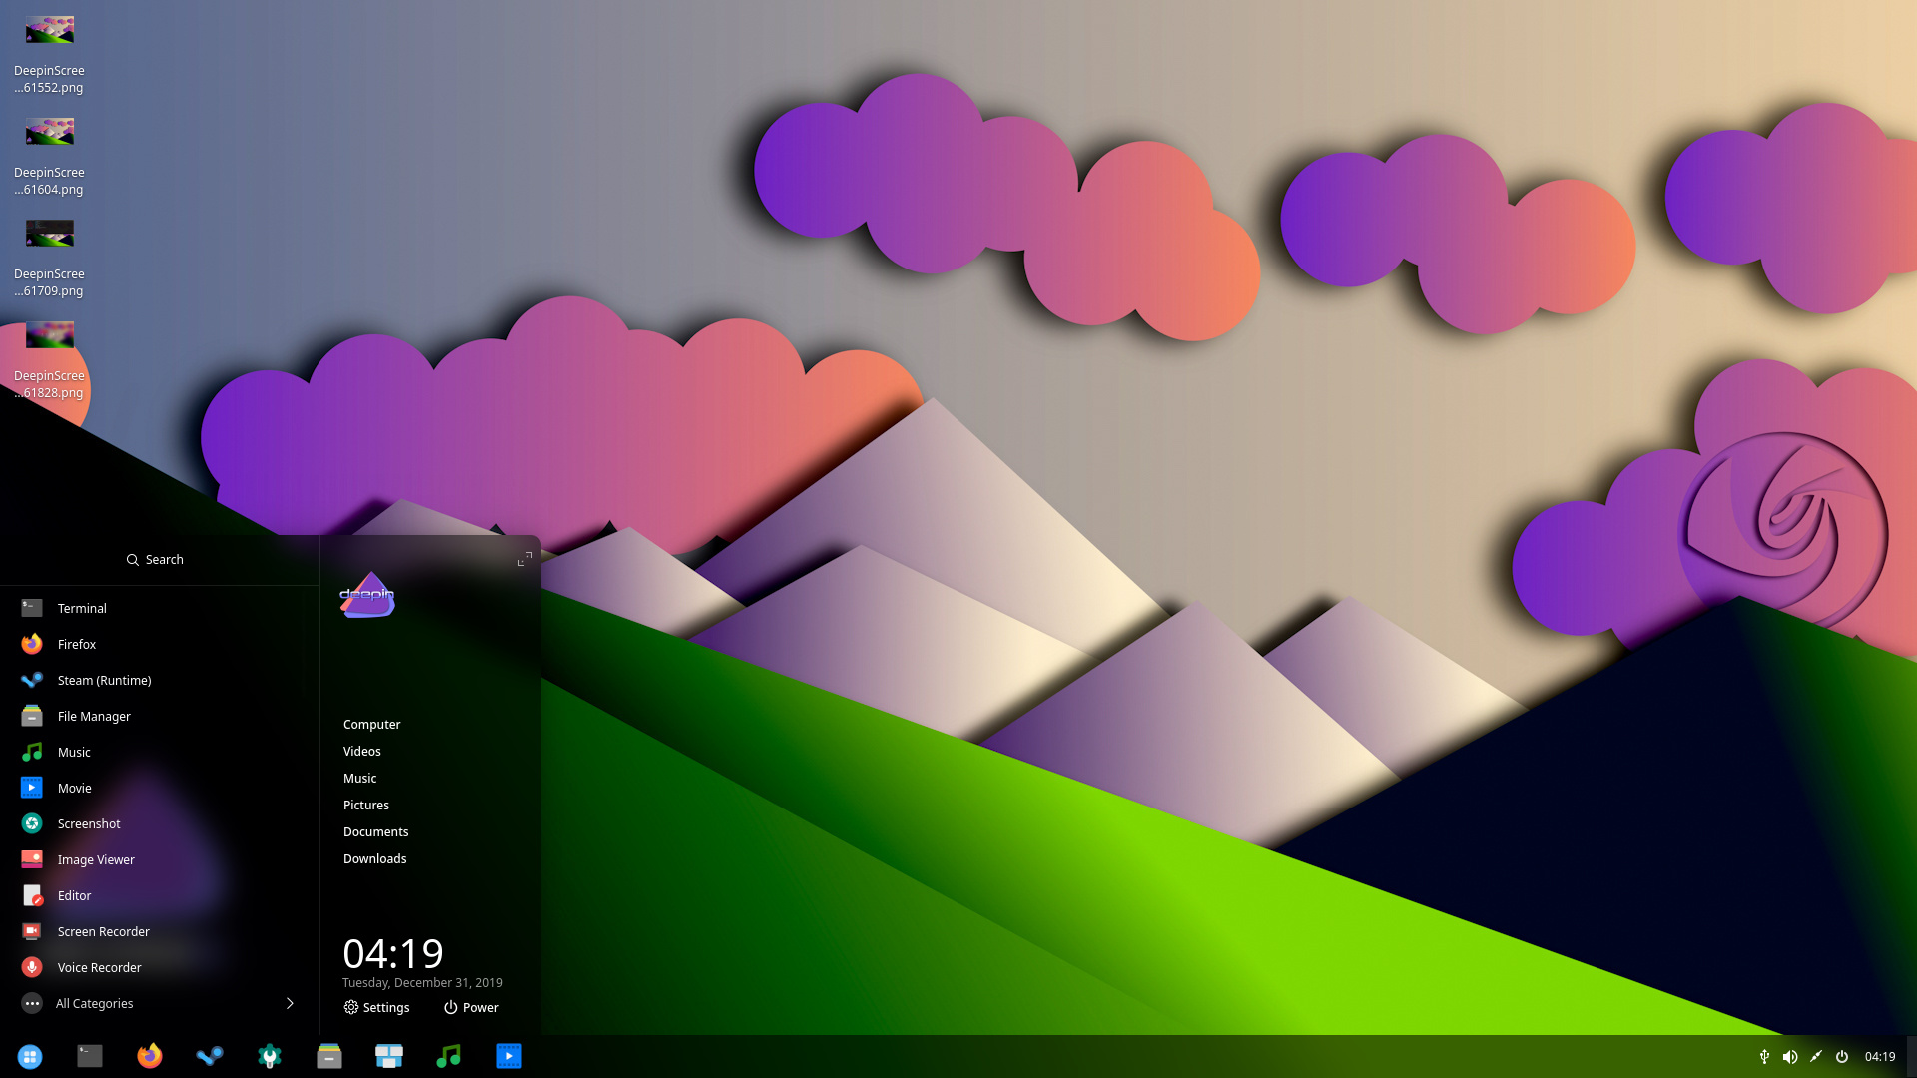Viewport: 1917px width, 1078px height.
Task: Launch Music player from the taskbar
Action: tap(449, 1056)
